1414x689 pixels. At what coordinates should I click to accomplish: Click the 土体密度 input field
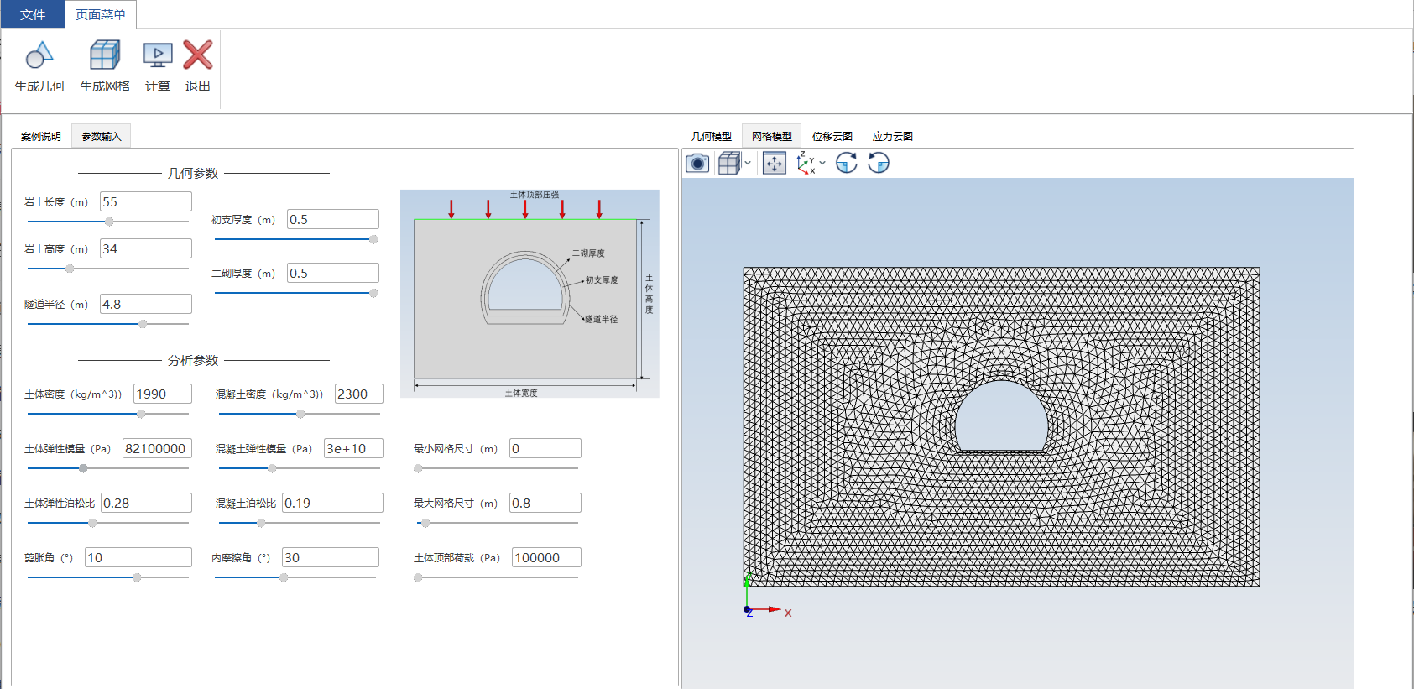(163, 394)
